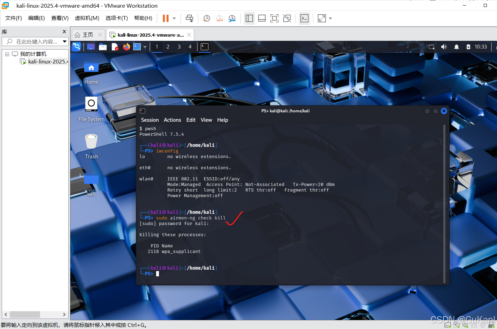The height and width of the screenshot is (329, 497).
Task: Open the 虚拟机(M) menu
Action: click(x=87, y=18)
